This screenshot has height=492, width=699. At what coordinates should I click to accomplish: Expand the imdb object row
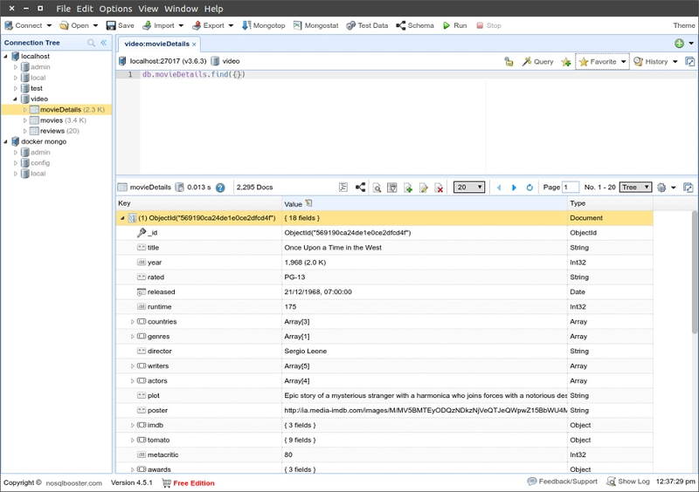(x=133, y=425)
